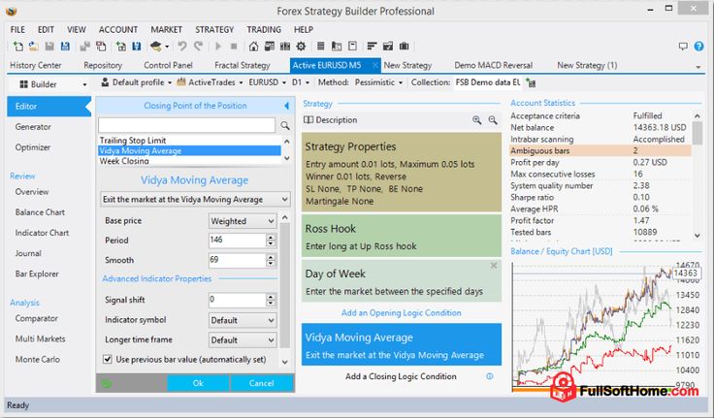Viewport: 714px width, 418px height.
Task: Click the horizontal lines list icon
Action: (x=320, y=47)
